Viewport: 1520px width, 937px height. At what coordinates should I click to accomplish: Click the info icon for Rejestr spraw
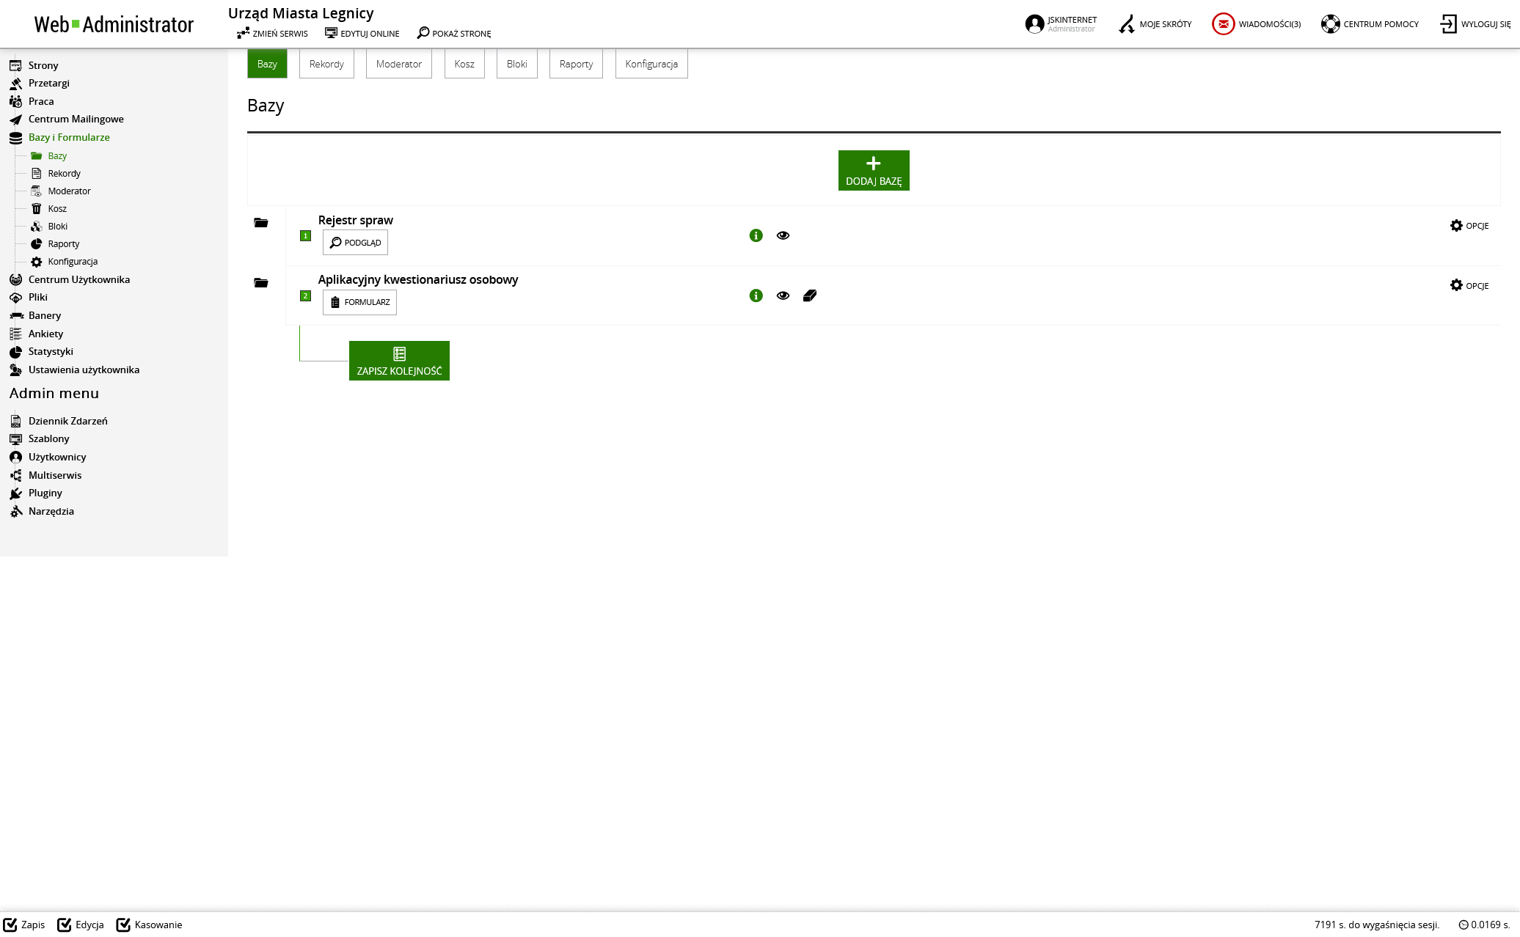pos(756,235)
